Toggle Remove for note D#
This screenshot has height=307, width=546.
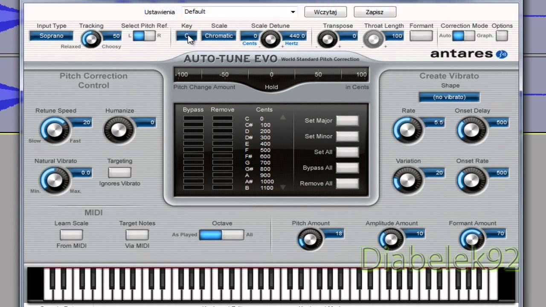222,137
